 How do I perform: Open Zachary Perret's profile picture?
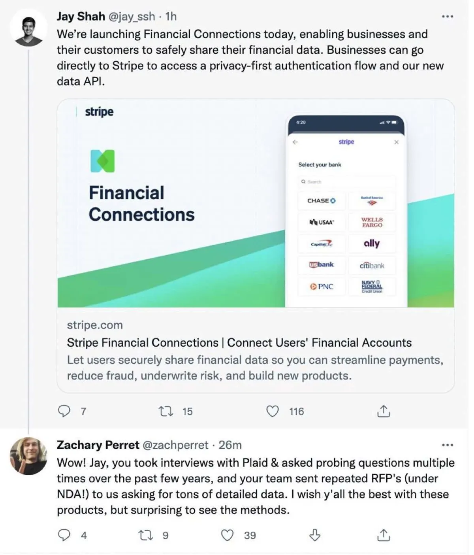click(x=28, y=456)
